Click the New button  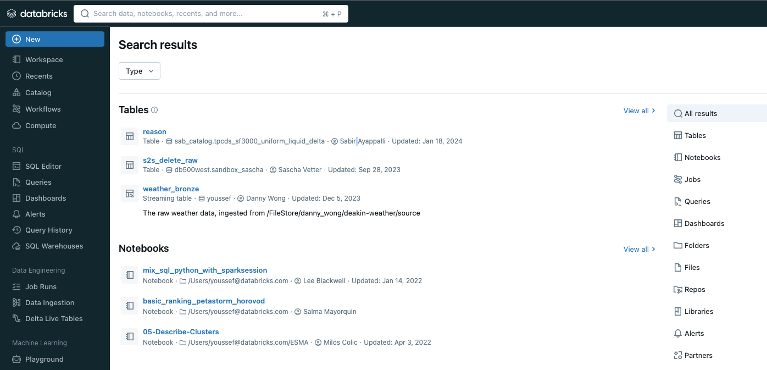click(55, 39)
